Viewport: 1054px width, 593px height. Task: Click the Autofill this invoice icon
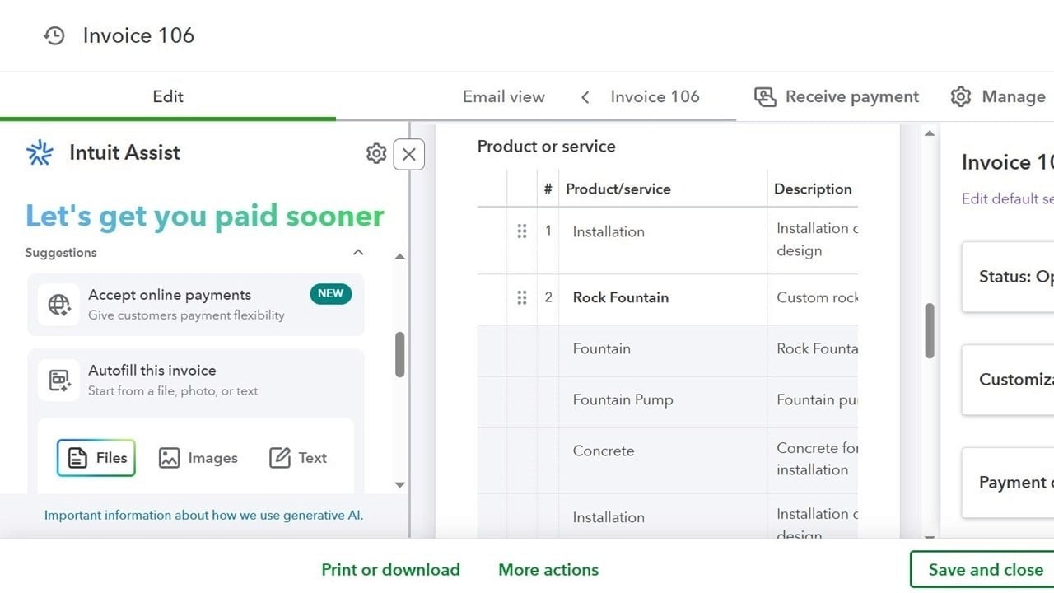[58, 380]
